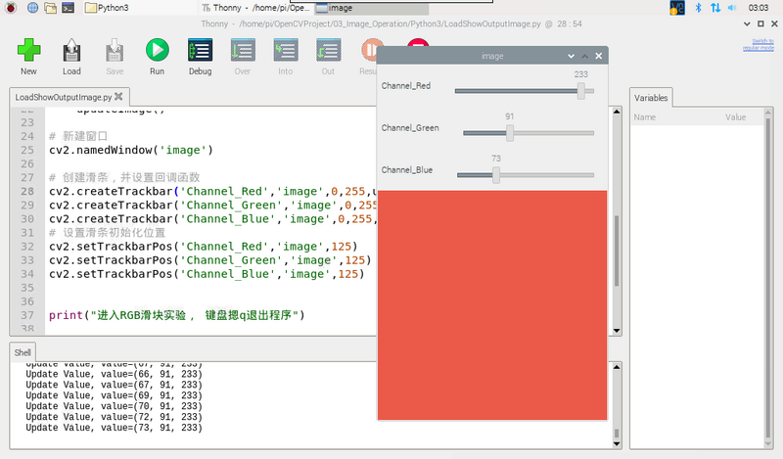Viewport: 783px width, 459px height.
Task: Click the Channel_Red slider handle
Action: point(580,91)
